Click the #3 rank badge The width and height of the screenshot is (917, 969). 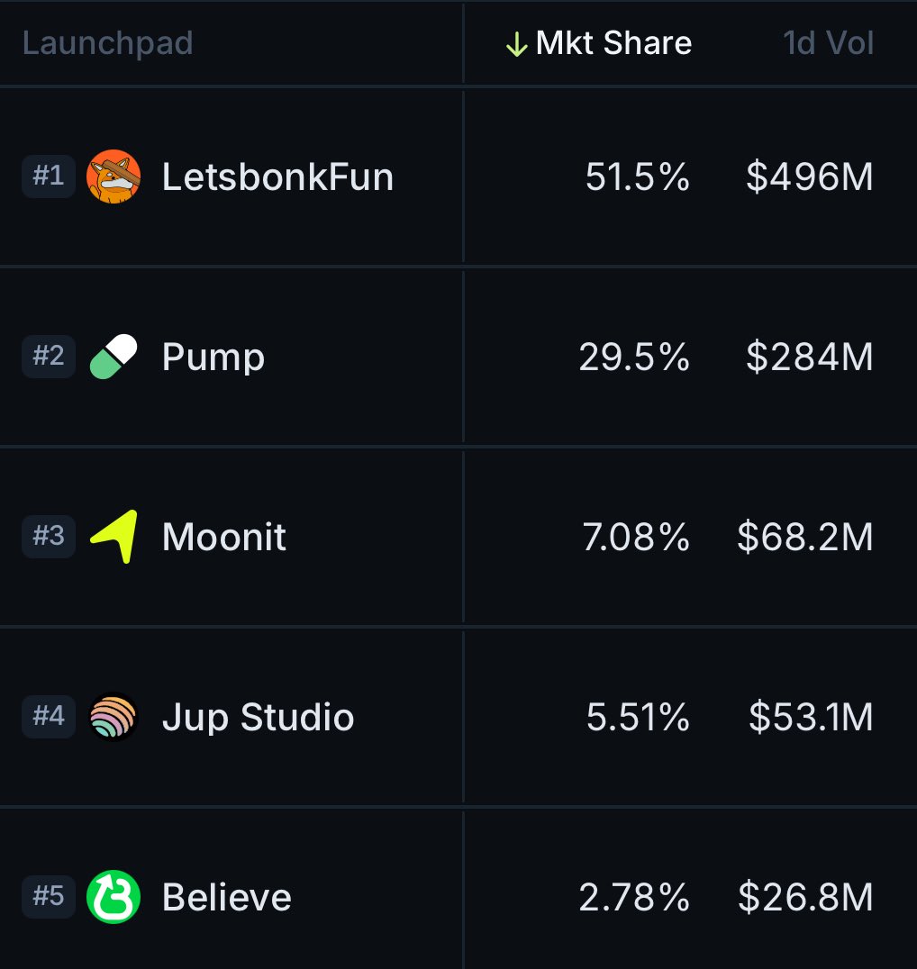49,537
